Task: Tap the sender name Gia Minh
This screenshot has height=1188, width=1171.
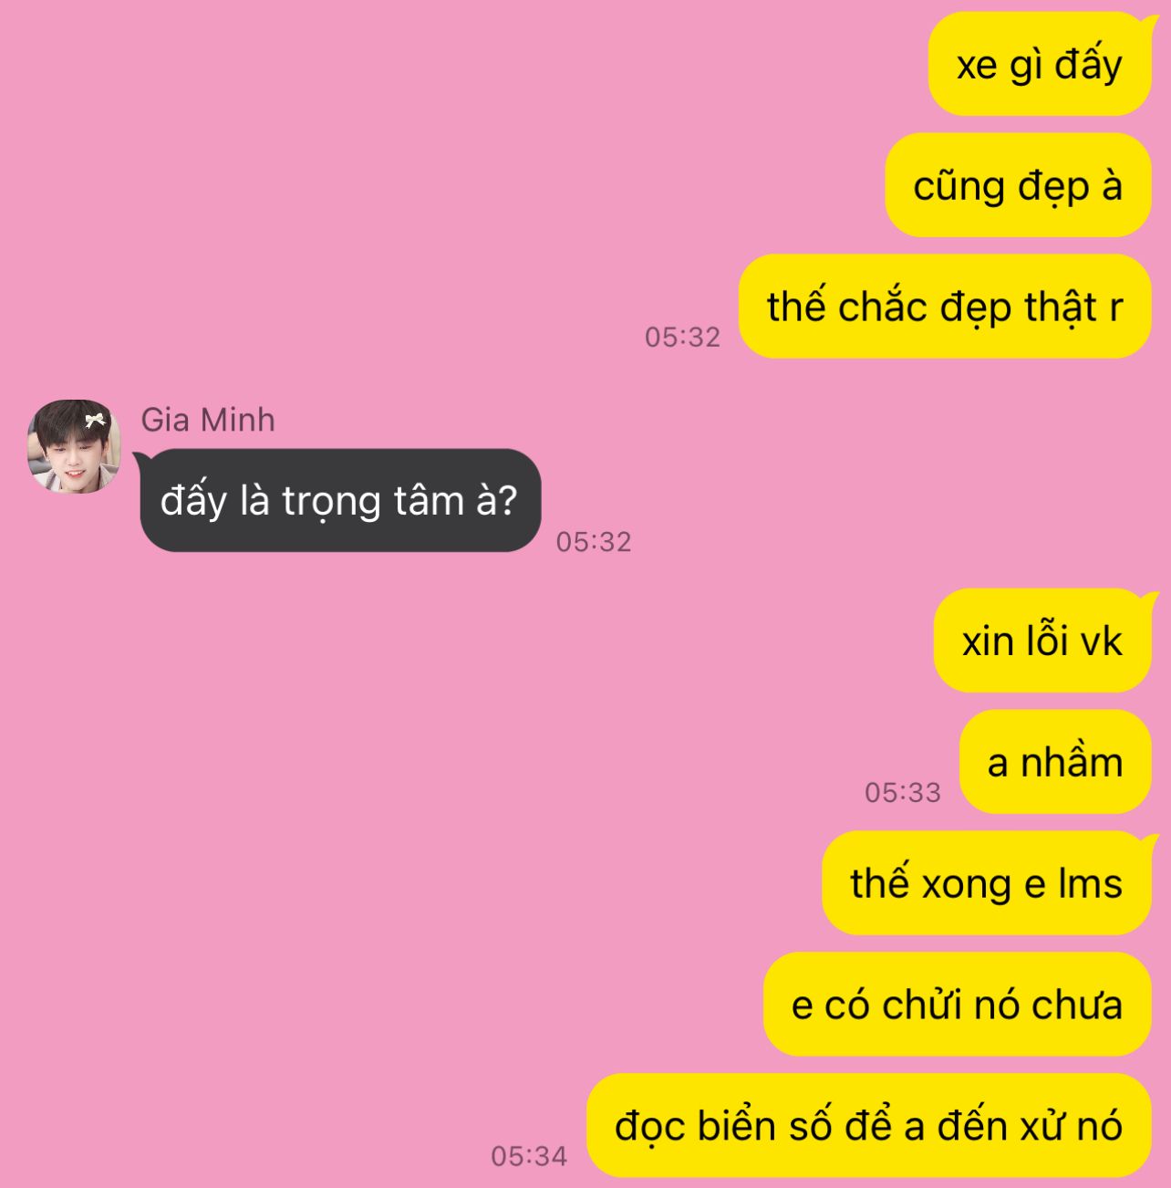Action: [208, 420]
